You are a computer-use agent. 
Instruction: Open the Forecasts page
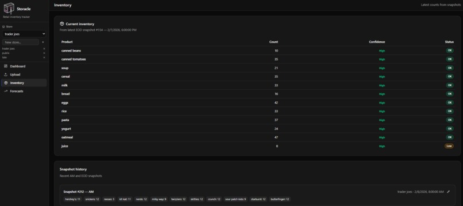(24, 91)
